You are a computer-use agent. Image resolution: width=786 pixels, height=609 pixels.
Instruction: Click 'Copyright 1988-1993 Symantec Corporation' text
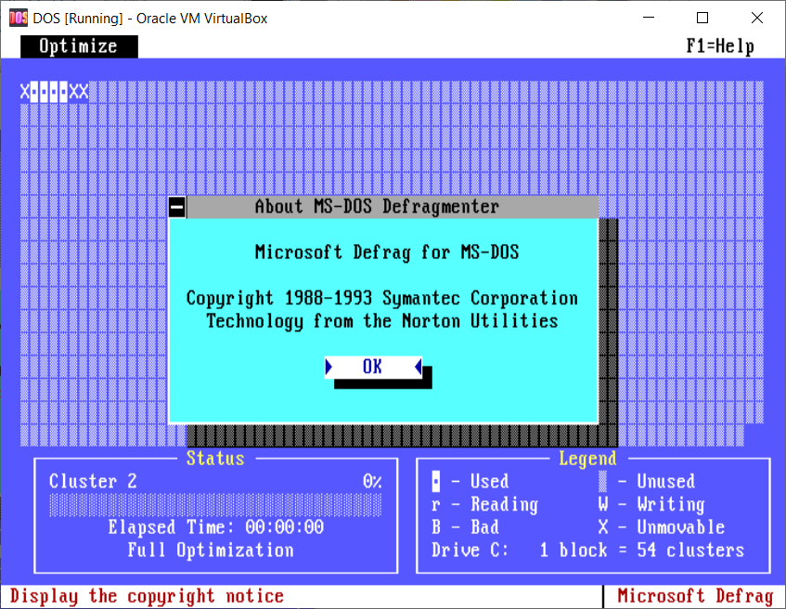click(x=382, y=298)
